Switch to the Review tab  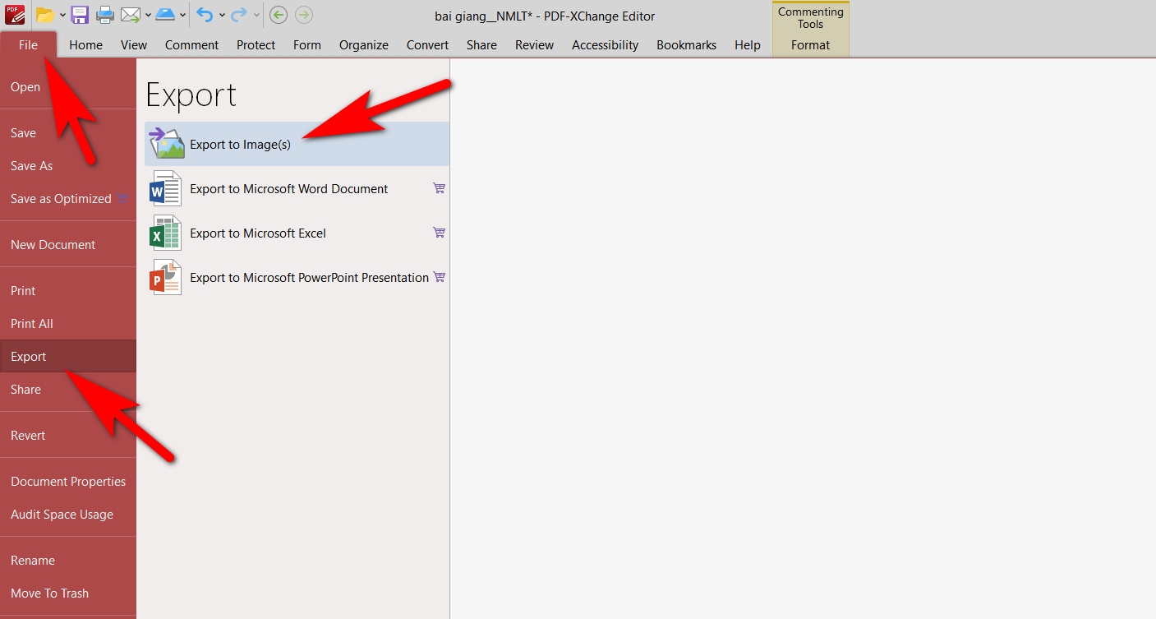(534, 45)
